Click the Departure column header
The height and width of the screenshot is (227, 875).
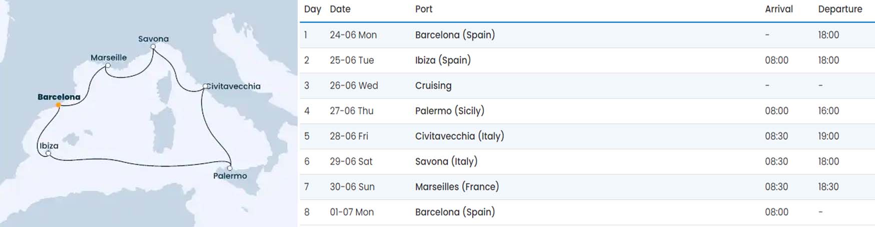point(840,9)
